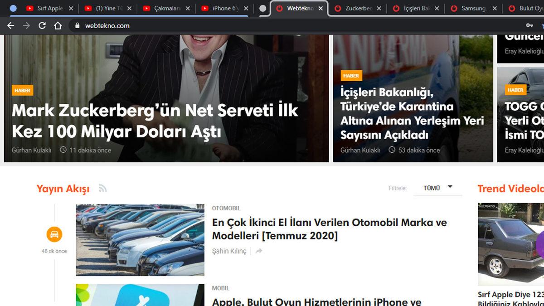This screenshot has width=544, height=306.
Task: Click the RSS icon next to Yayın Akışı
Action: coord(103,188)
